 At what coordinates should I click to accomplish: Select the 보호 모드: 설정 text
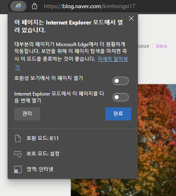[43, 154]
